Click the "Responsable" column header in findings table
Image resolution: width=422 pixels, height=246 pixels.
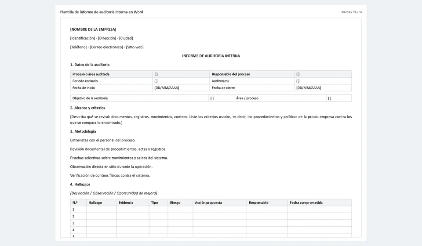267,203
